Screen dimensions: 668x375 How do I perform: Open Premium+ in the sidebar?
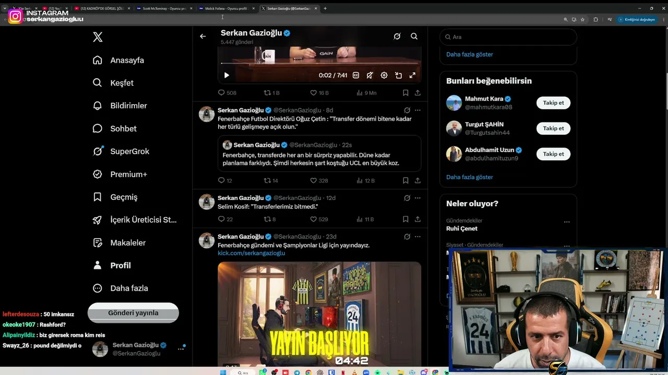(120, 174)
